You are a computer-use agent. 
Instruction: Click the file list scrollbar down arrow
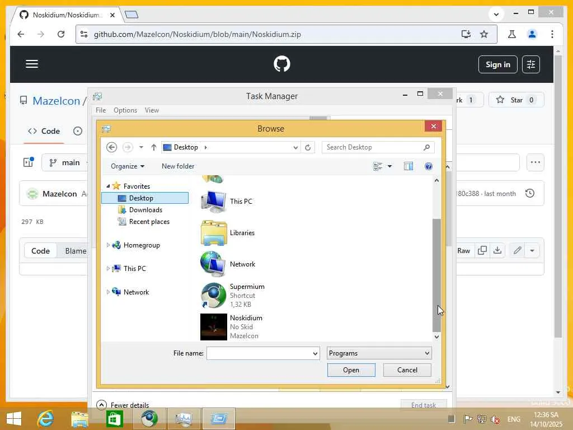pos(436,336)
